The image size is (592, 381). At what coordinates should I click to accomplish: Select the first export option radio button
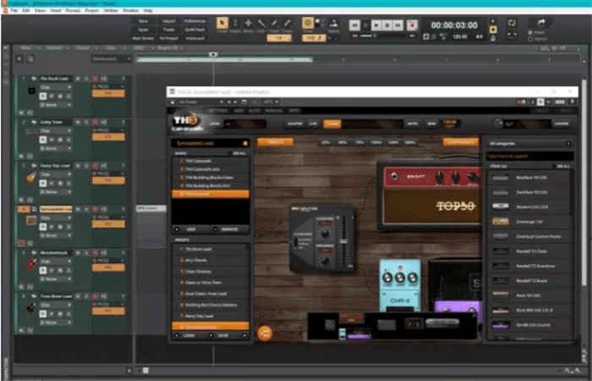click(x=530, y=33)
